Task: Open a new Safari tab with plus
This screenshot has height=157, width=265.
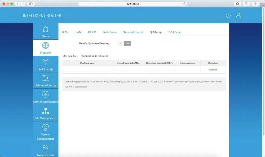Action: (263, 5)
